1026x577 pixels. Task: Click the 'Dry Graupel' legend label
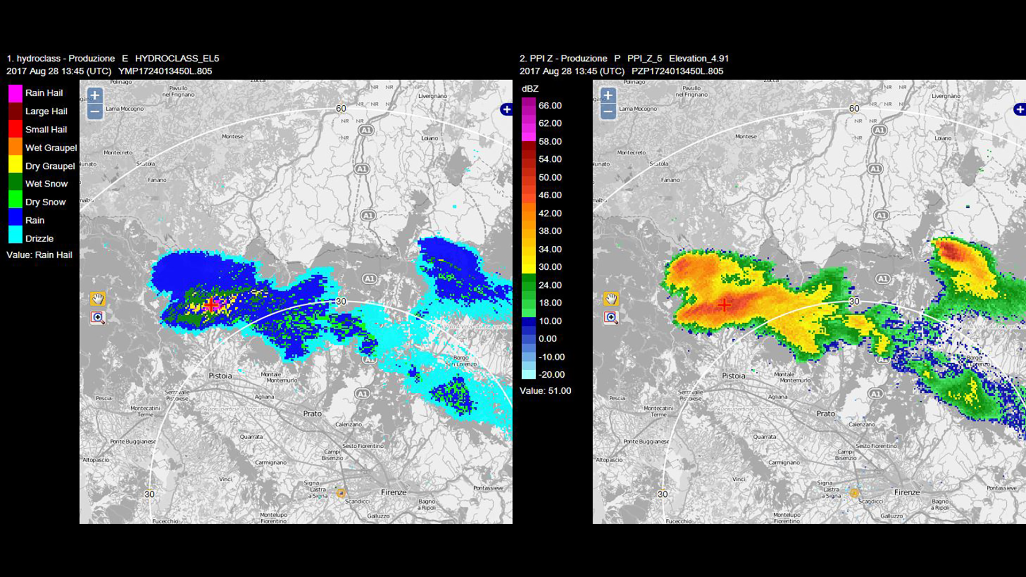tap(50, 166)
